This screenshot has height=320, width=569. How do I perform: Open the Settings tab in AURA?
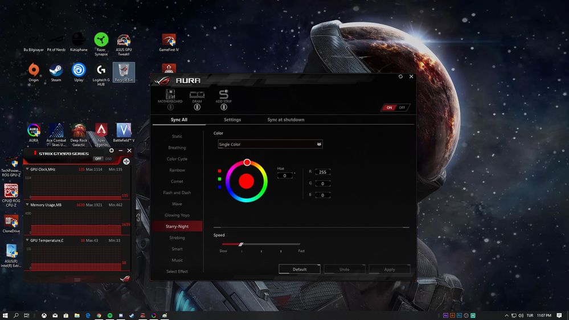click(232, 120)
